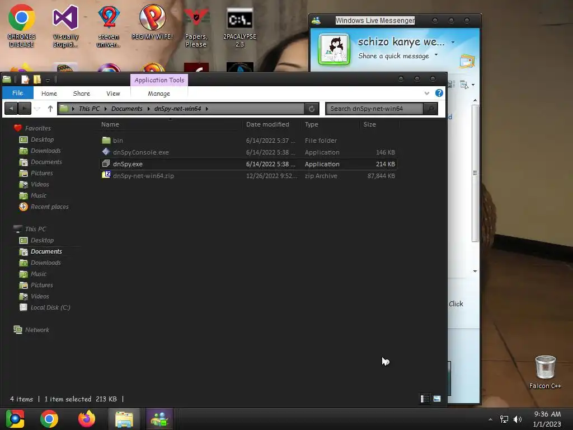Click the File Explorer taskbar button
The image size is (573, 430).
[x=124, y=419]
